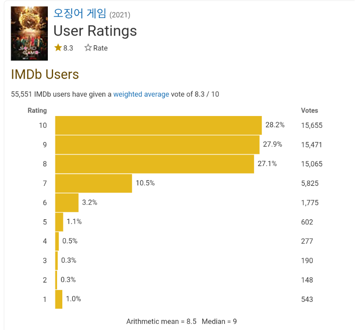The height and width of the screenshot is (330, 355).
Task: Click the 15,471 votes count
Action: 312,145
